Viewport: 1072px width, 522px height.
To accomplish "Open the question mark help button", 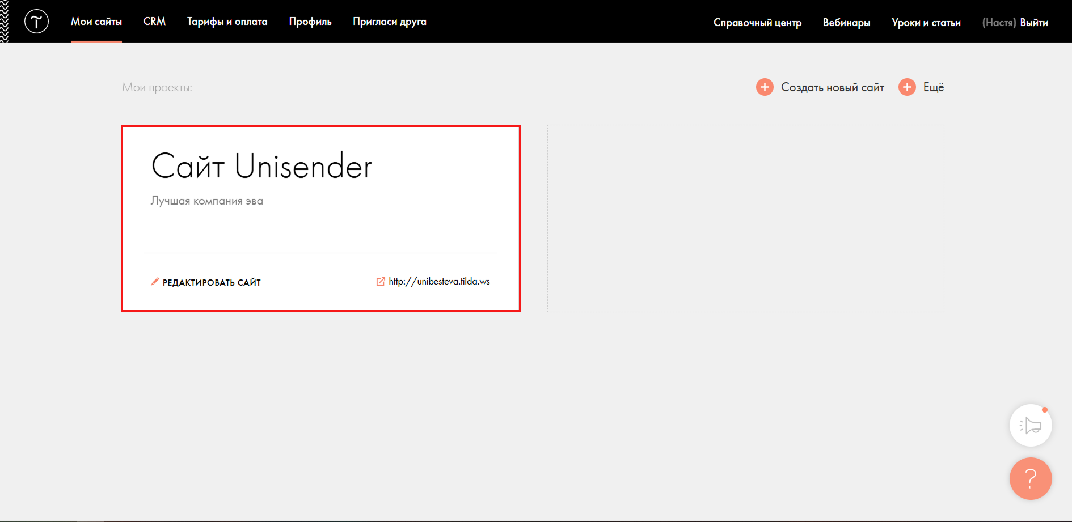I will coord(1031,478).
